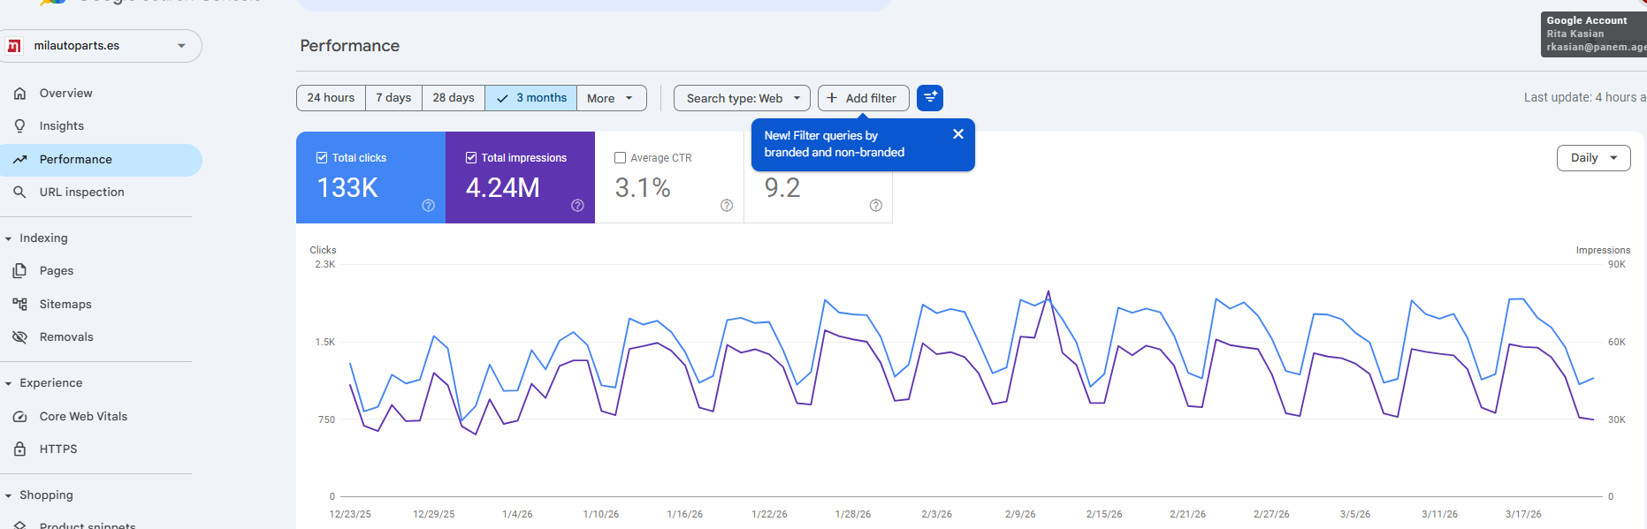This screenshot has width=1647, height=529.
Task: Uncheck the Total impressions checkbox
Action: click(471, 158)
